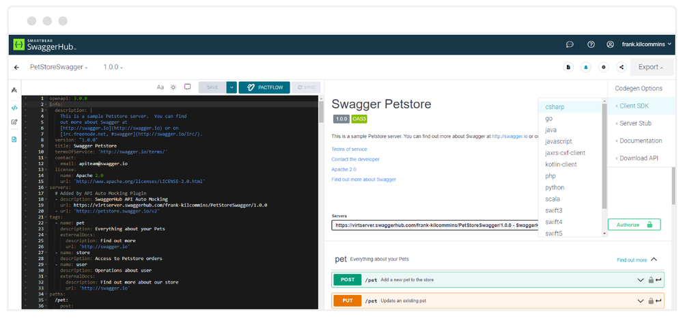Click the SwaggerHub logo

[44, 44]
